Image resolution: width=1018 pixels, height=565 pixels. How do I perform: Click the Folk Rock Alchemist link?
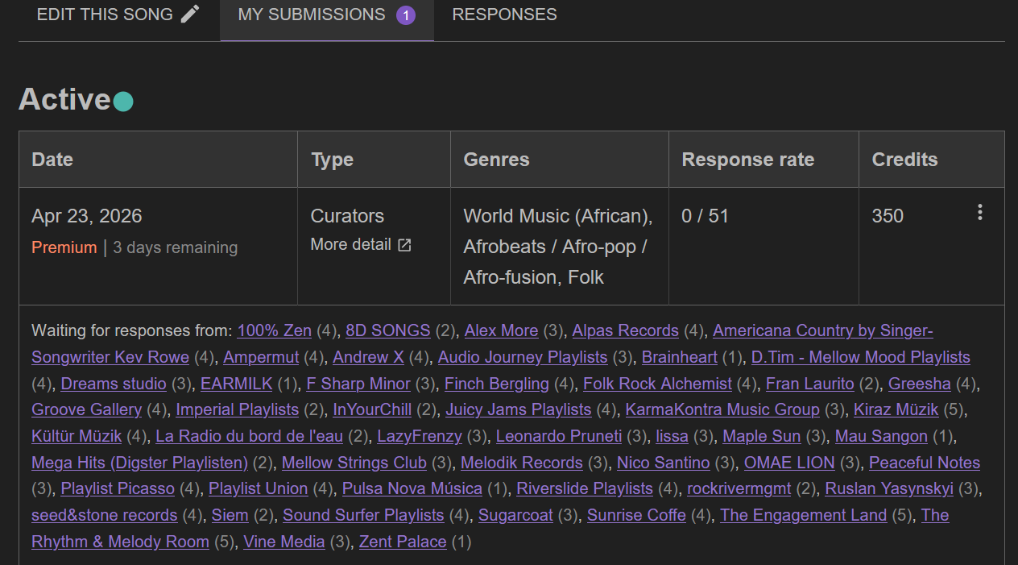pos(657,384)
